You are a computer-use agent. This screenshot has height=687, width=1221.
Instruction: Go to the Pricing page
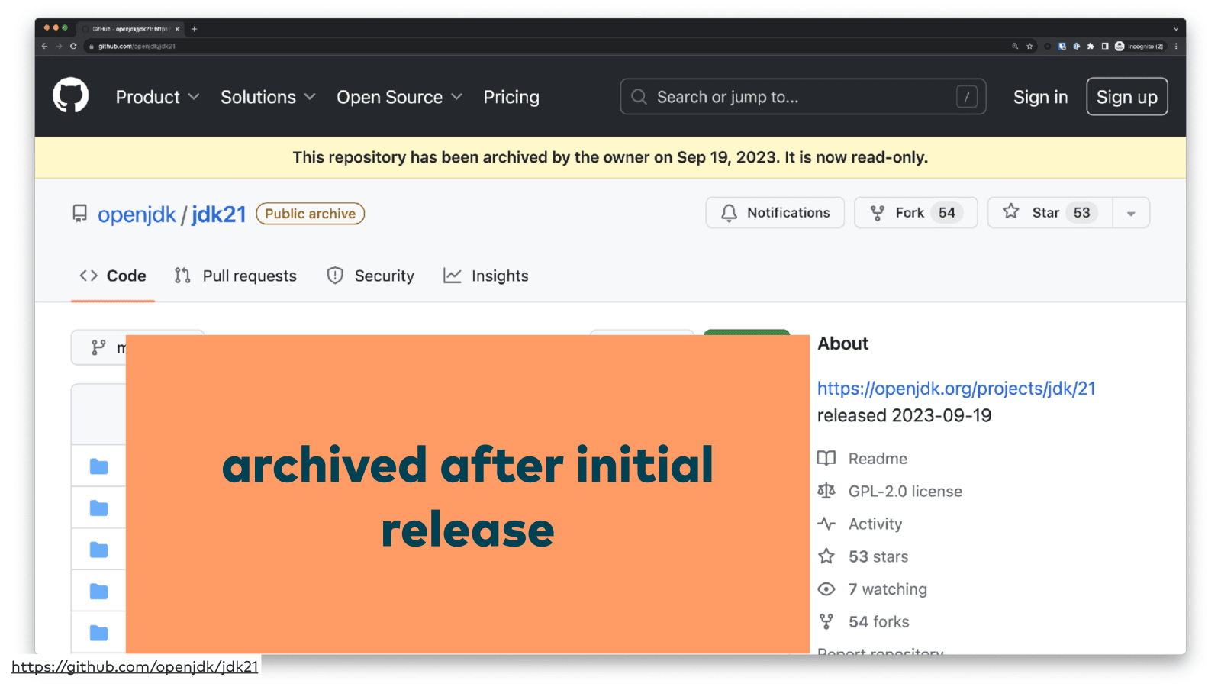[511, 97]
